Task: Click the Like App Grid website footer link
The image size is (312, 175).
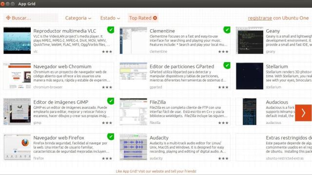Action: click(156, 171)
